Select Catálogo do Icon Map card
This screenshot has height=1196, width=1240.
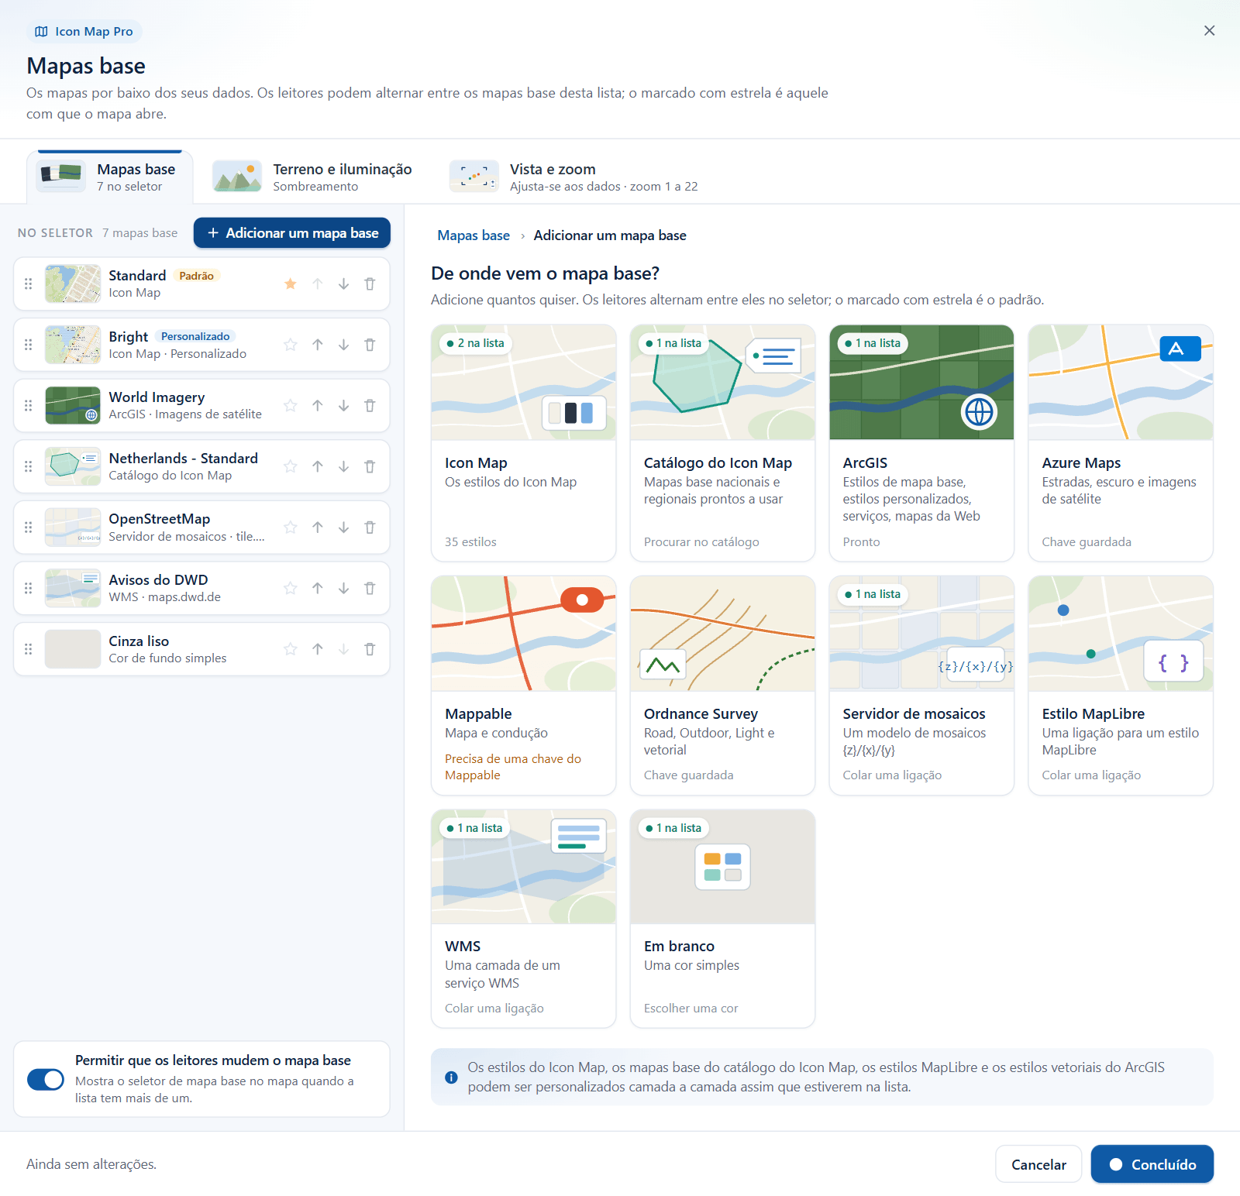(x=723, y=443)
